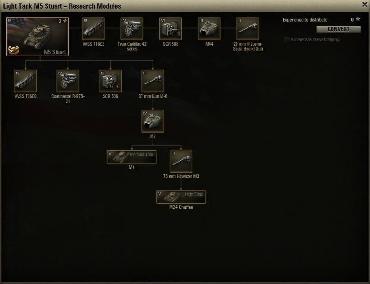Viewport: 370px width, 284px height.
Task: Click the 'Twin Cadillac 42 series' label
Action: [x=132, y=46]
